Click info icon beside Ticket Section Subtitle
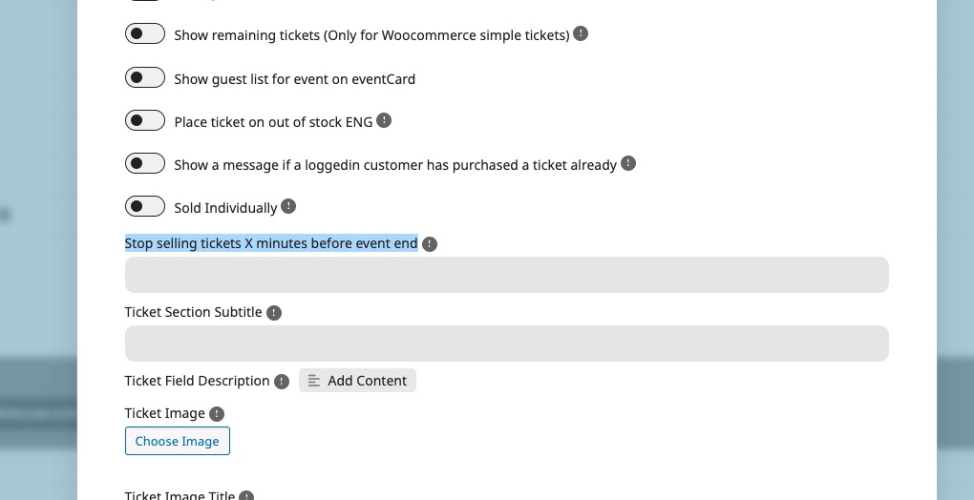 [274, 313]
